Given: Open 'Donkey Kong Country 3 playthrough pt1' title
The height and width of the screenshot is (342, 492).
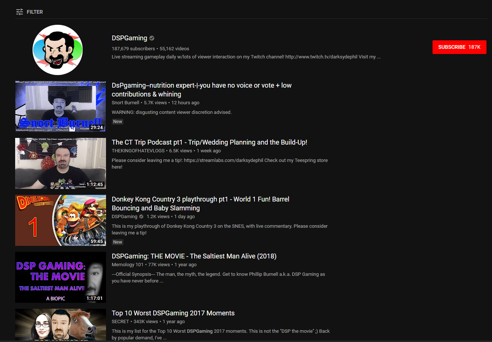Looking at the screenshot, I should [201, 204].
